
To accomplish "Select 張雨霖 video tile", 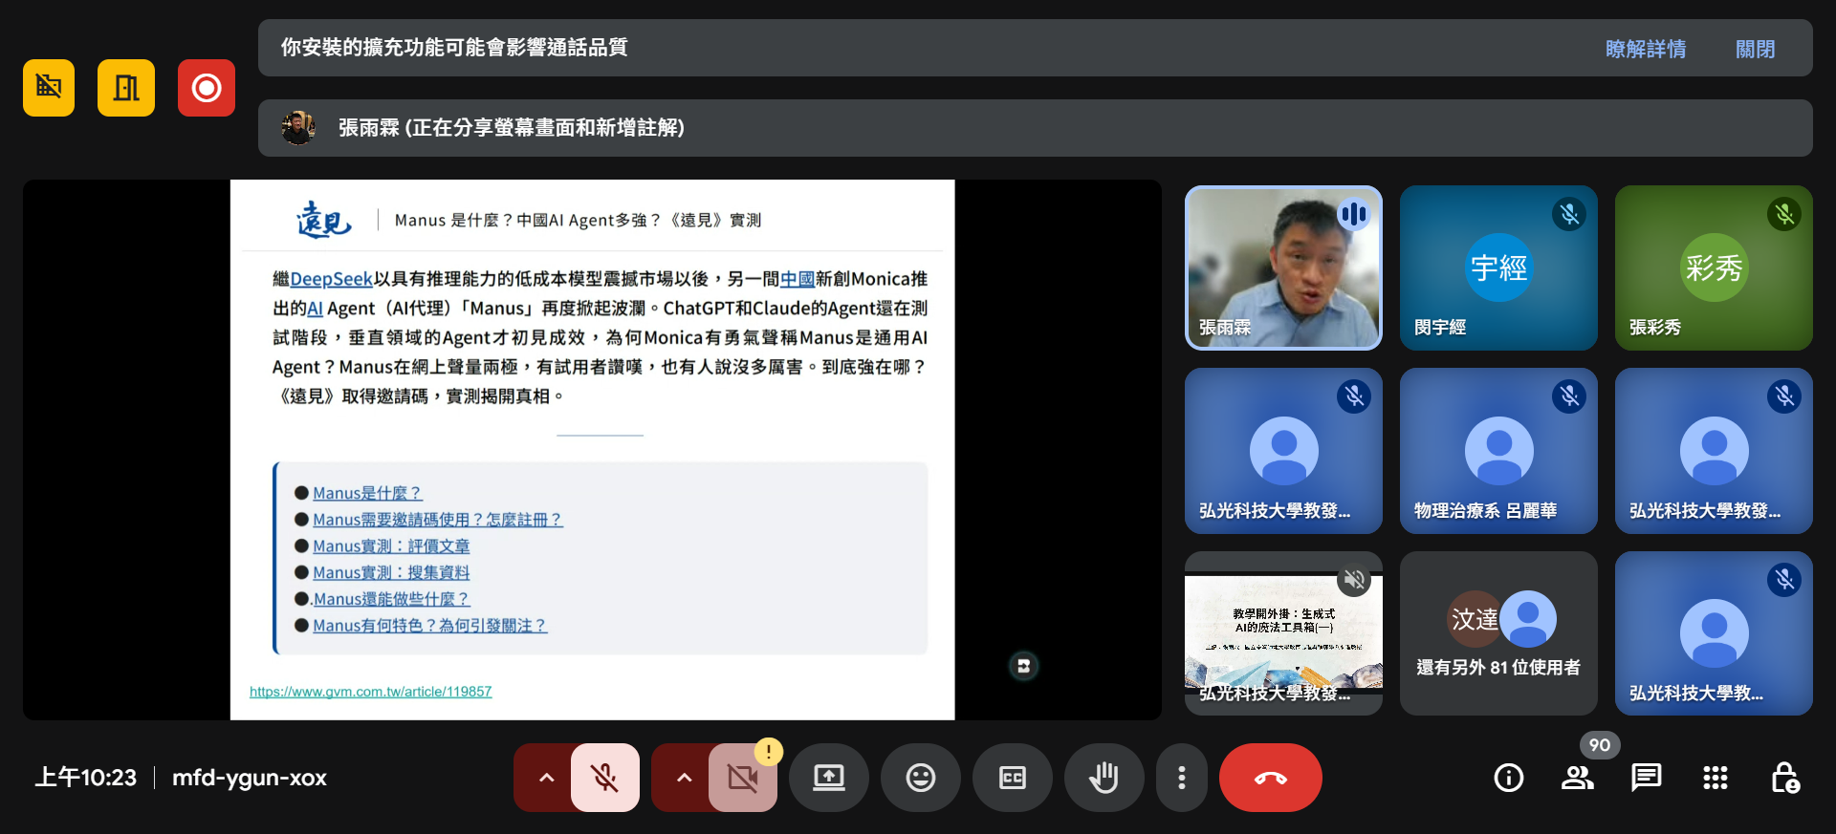I will (x=1283, y=267).
